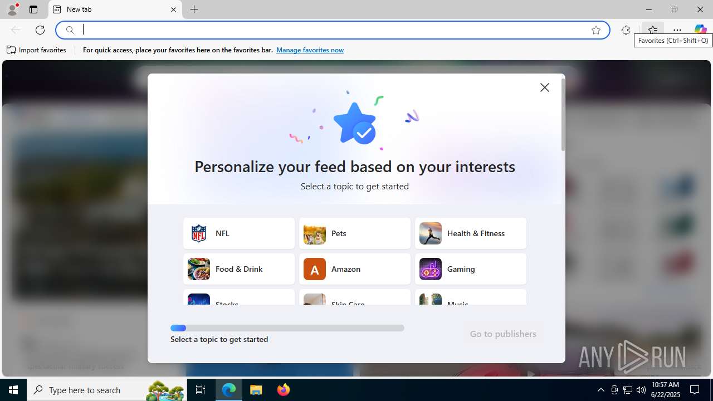Click the Go to publishers button
Screen dimensions: 713x401
tap(503, 334)
